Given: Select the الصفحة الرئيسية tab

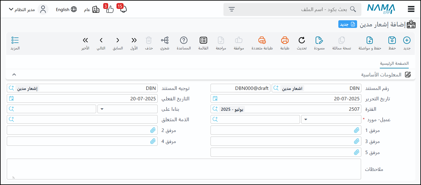Looking at the screenshot, I should coord(394,64).
